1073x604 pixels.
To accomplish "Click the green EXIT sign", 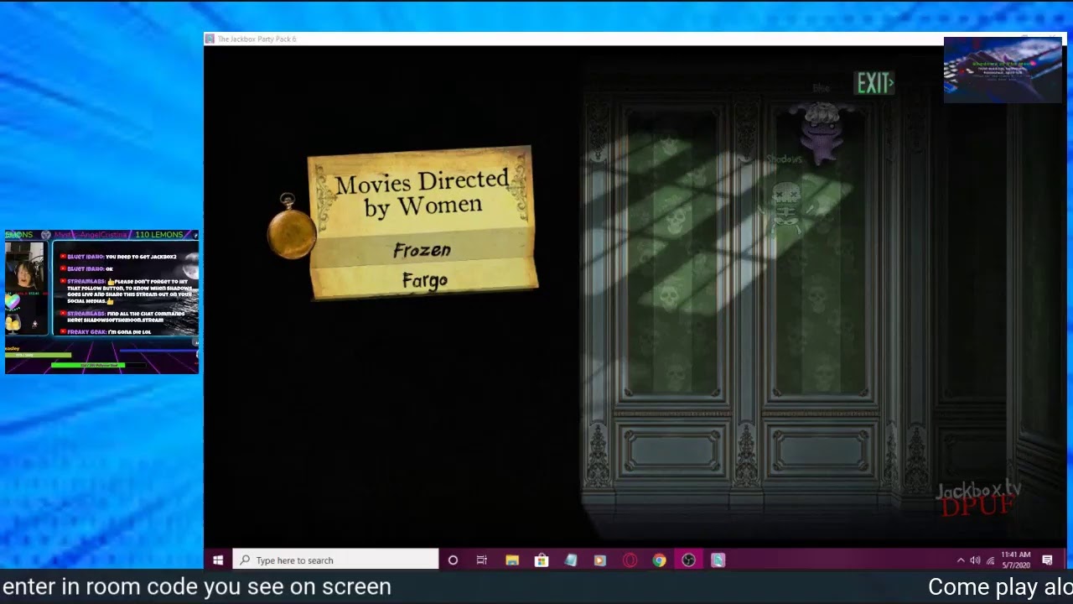I will (x=874, y=83).
